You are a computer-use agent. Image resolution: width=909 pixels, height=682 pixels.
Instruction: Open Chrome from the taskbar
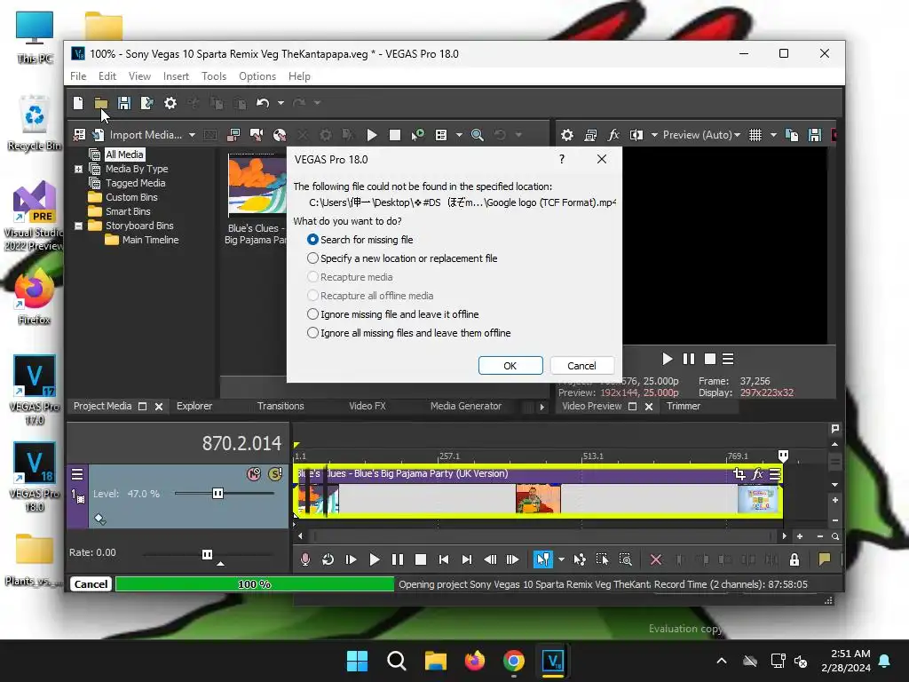(x=514, y=661)
